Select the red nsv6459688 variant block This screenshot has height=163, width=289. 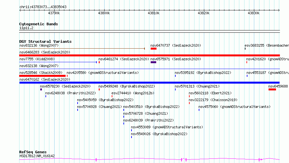(272, 89)
